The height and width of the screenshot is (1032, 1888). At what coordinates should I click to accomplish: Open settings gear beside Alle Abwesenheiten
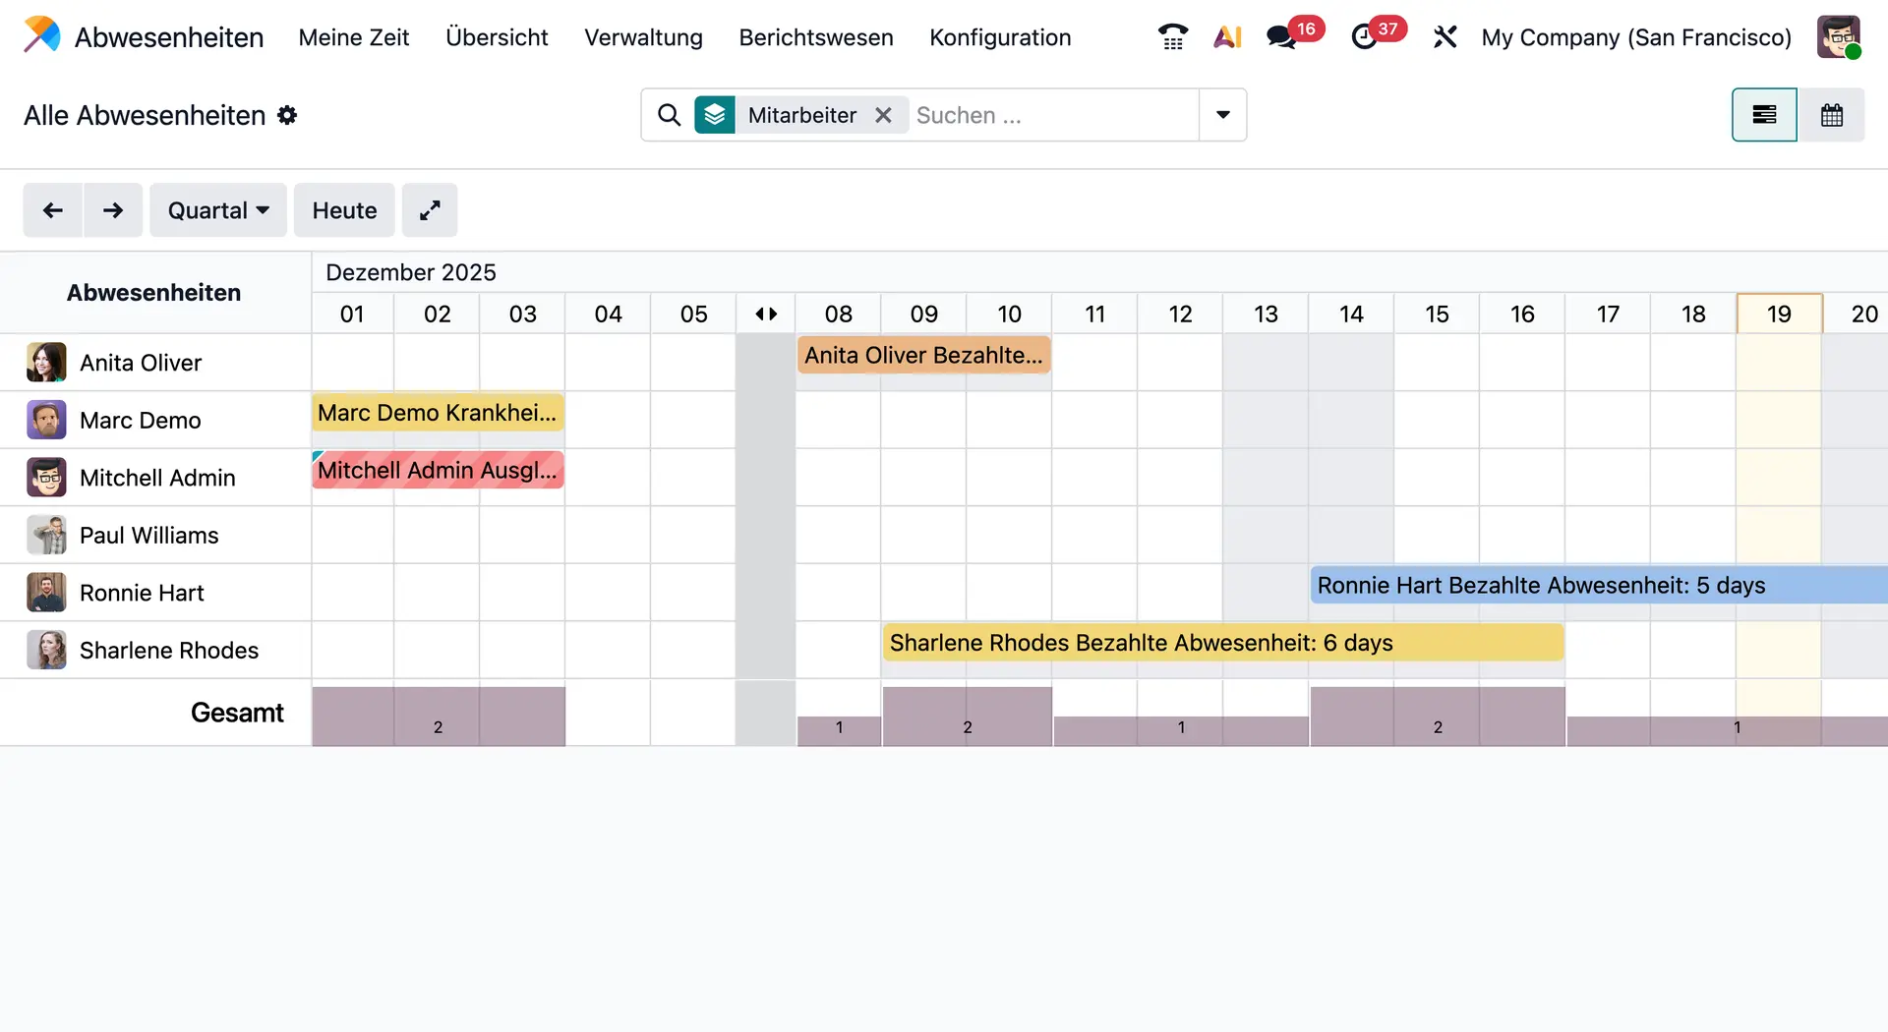tap(287, 115)
